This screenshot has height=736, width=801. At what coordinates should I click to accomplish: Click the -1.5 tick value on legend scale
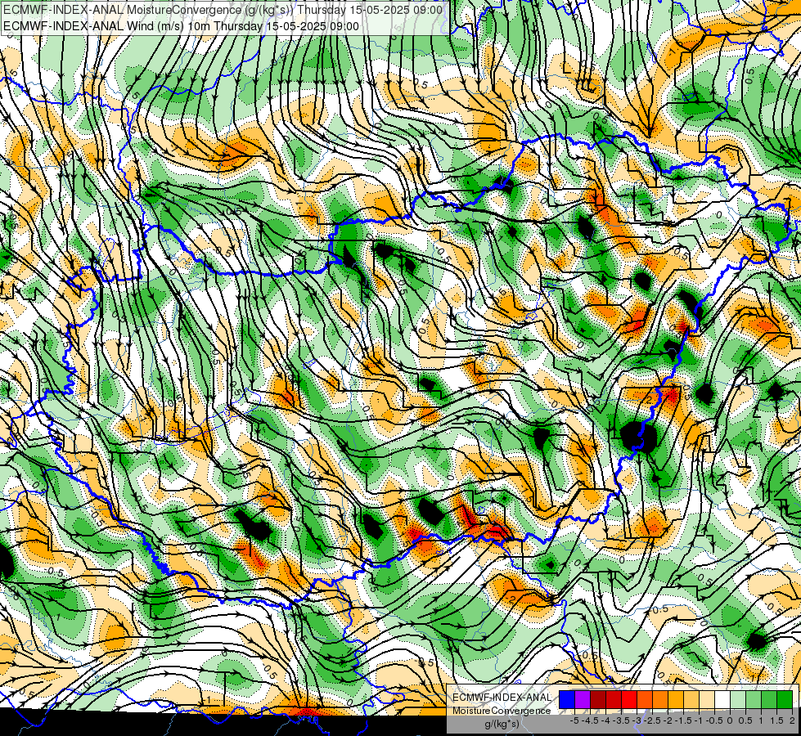[x=683, y=720]
